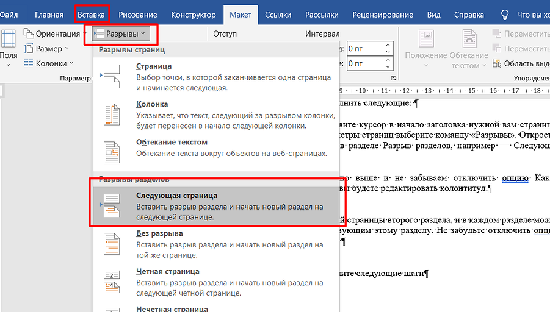Open the Вставка ribbon tab
This screenshot has width=550, height=312.
[91, 15]
